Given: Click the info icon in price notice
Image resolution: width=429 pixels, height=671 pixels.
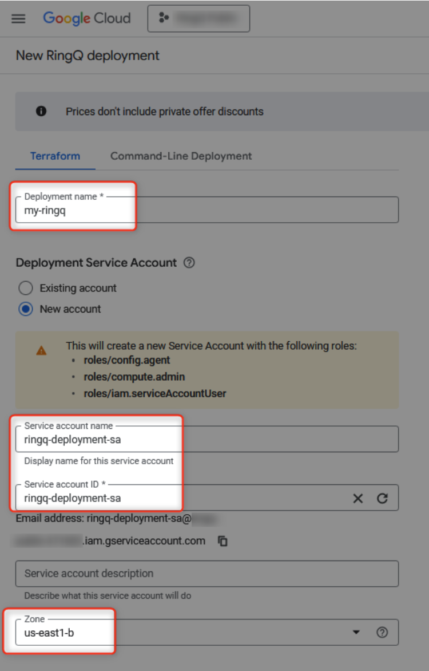Looking at the screenshot, I should tap(41, 111).
